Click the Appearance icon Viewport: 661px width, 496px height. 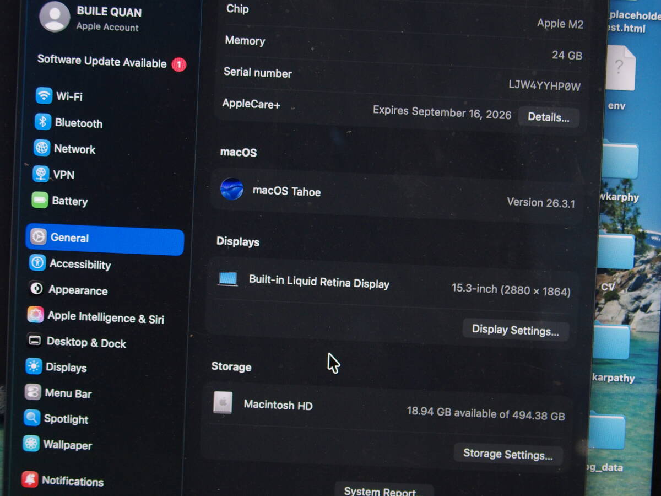36,288
